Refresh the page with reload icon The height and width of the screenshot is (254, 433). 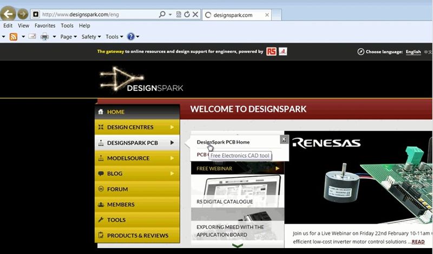coord(187,15)
